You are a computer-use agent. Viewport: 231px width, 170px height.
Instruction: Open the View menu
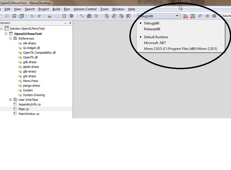tap(17, 9)
